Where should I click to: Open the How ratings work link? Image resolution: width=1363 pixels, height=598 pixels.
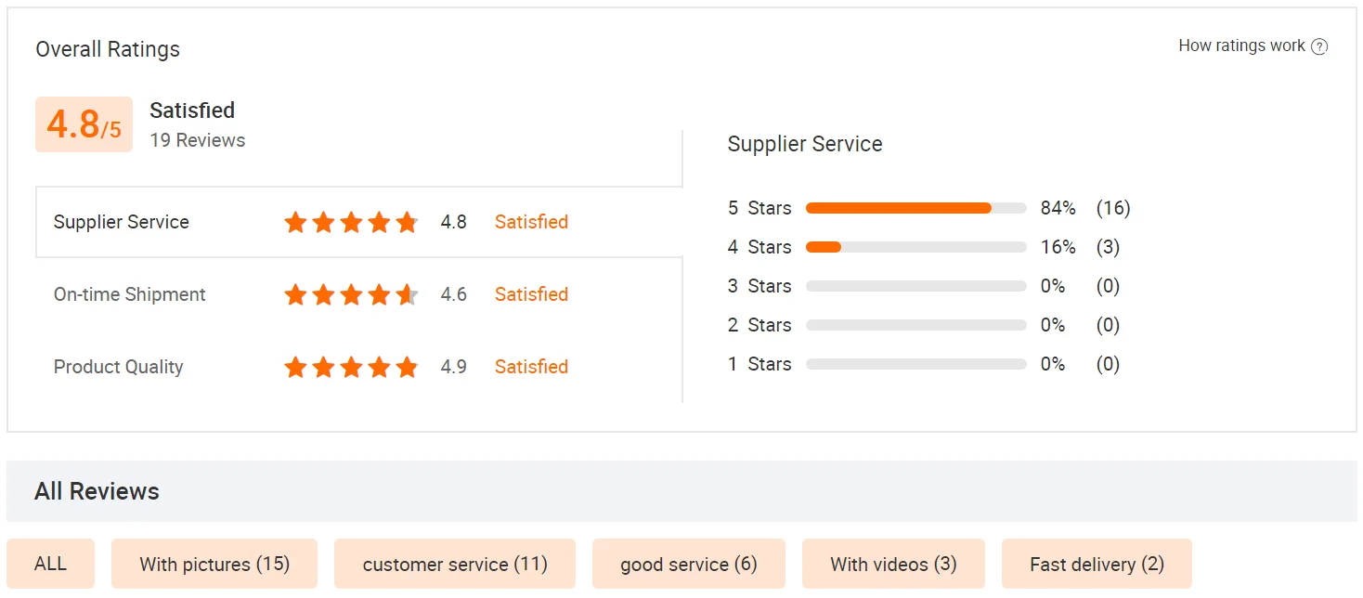pos(1241,46)
